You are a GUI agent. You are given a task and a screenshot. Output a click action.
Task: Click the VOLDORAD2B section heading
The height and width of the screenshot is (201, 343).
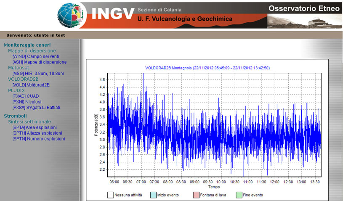[x=23, y=79]
